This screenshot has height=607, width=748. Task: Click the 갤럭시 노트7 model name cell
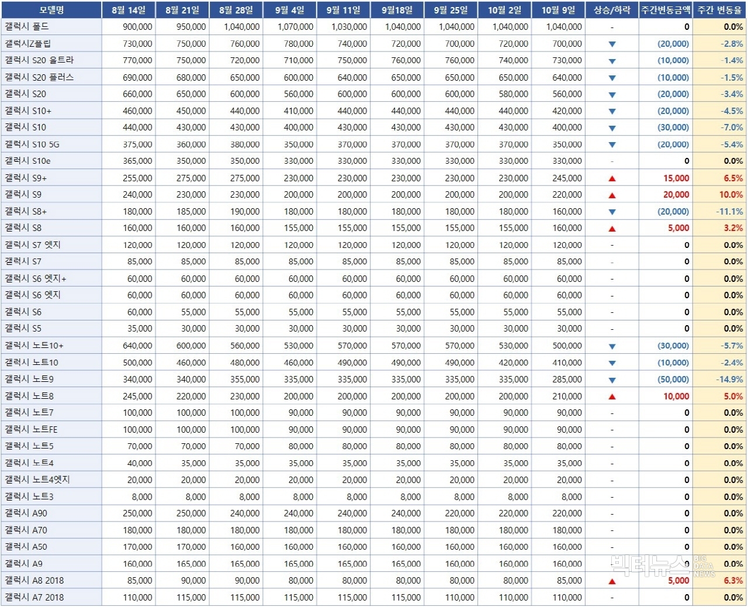pyautogui.click(x=51, y=413)
